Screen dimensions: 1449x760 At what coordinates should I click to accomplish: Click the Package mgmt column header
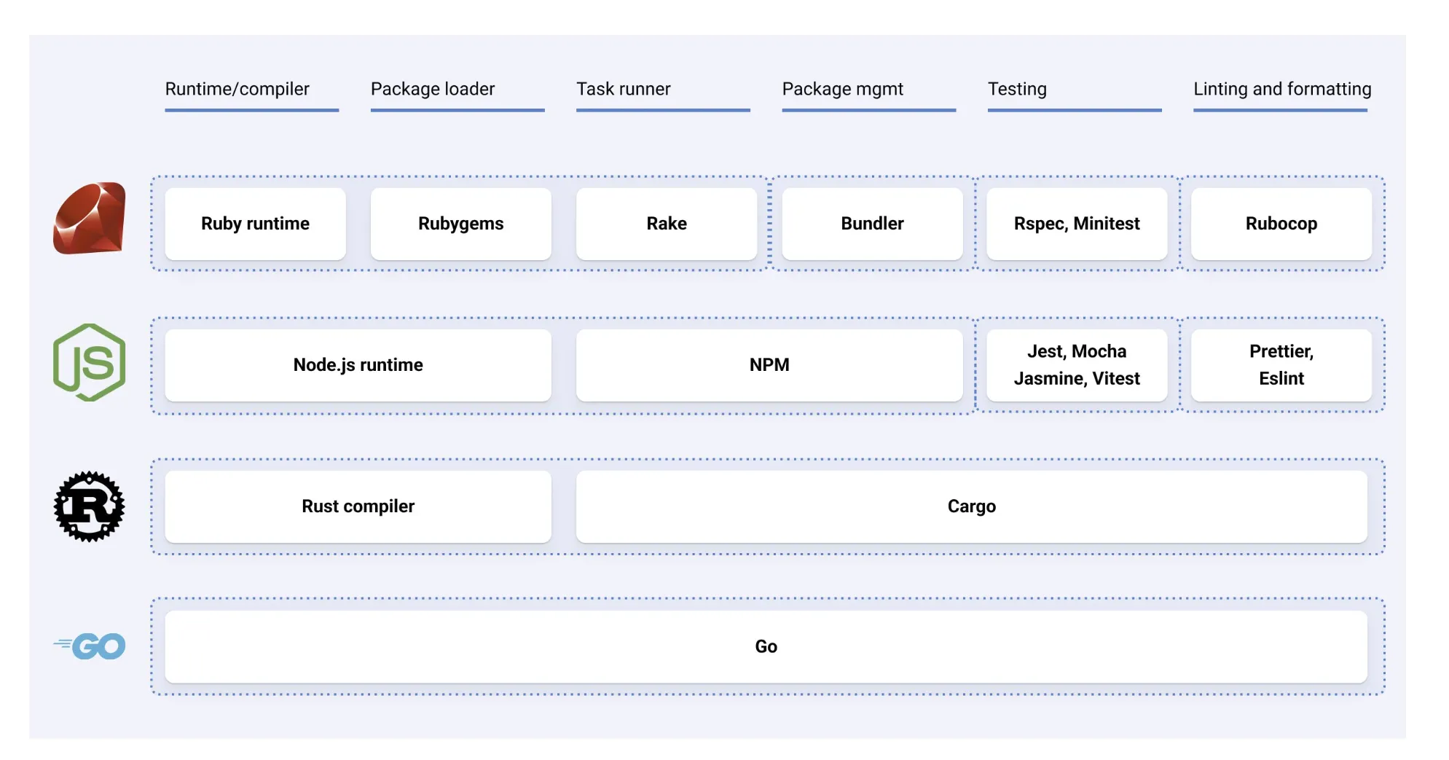point(842,89)
